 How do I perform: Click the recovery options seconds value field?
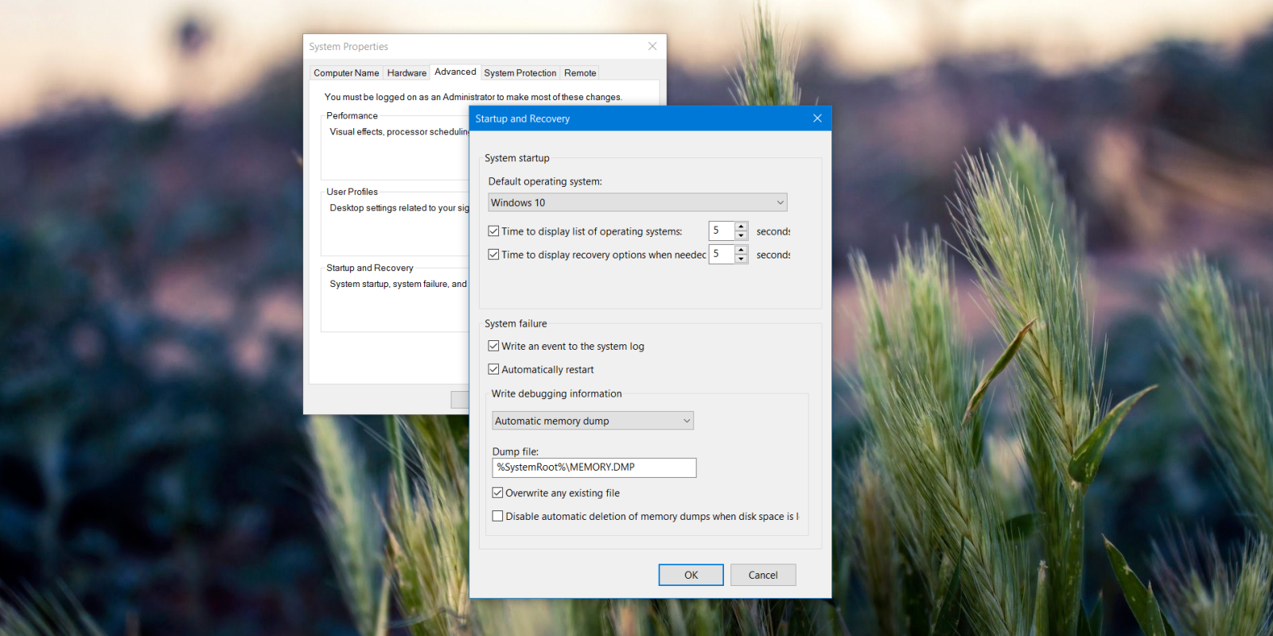pyautogui.click(x=722, y=254)
